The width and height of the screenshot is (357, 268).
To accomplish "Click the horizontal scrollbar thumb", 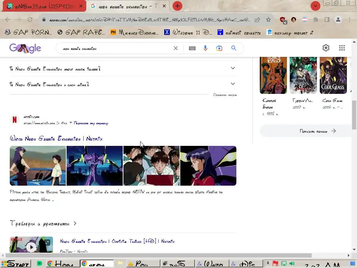I will pyautogui.click(x=159, y=255).
